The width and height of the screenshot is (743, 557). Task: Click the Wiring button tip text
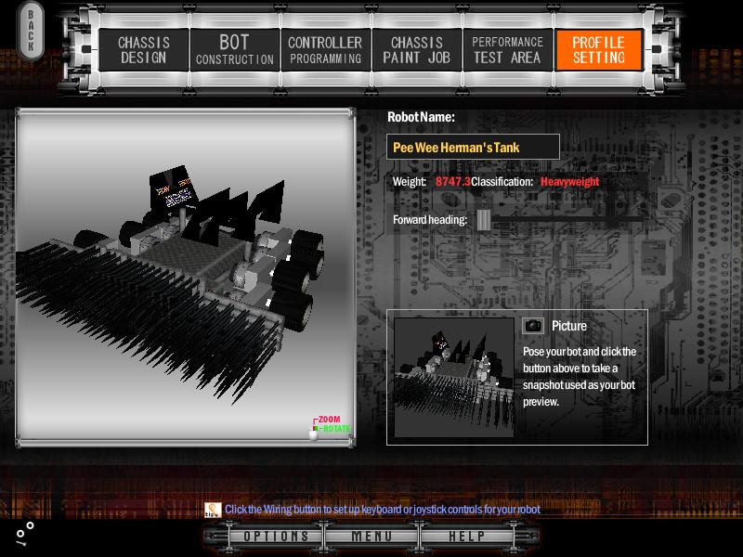(x=383, y=510)
